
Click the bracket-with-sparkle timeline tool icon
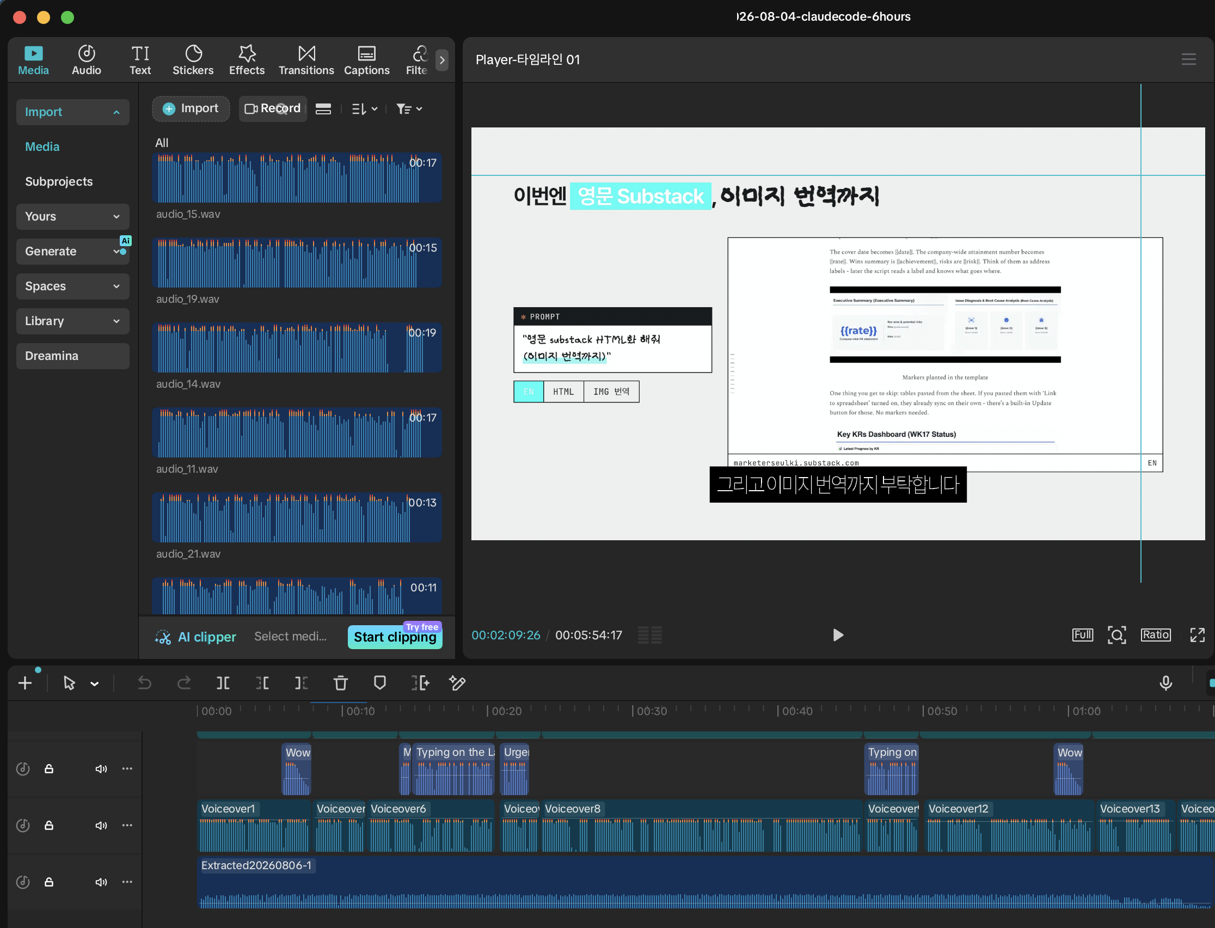coord(420,683)
